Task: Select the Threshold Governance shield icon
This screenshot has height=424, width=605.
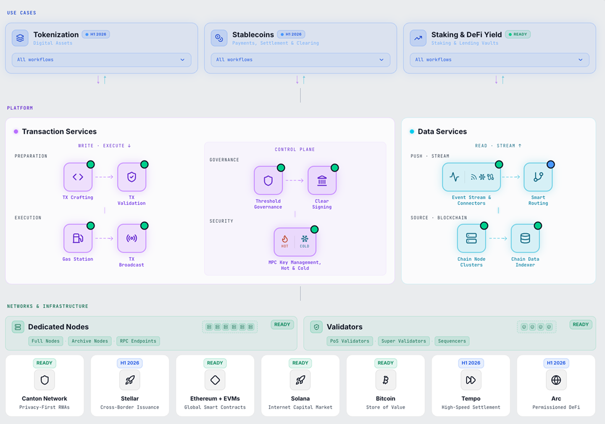Action: pos(268,181)
